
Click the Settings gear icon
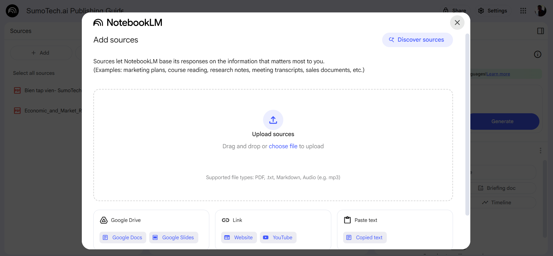(x=481, y=11)
